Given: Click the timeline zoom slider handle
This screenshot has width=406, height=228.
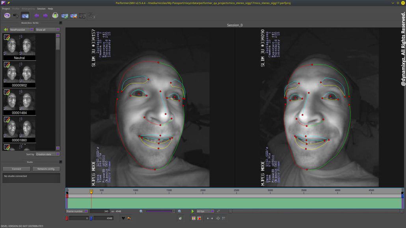Looking at the screenshot, I should click(x=173, y=211).
